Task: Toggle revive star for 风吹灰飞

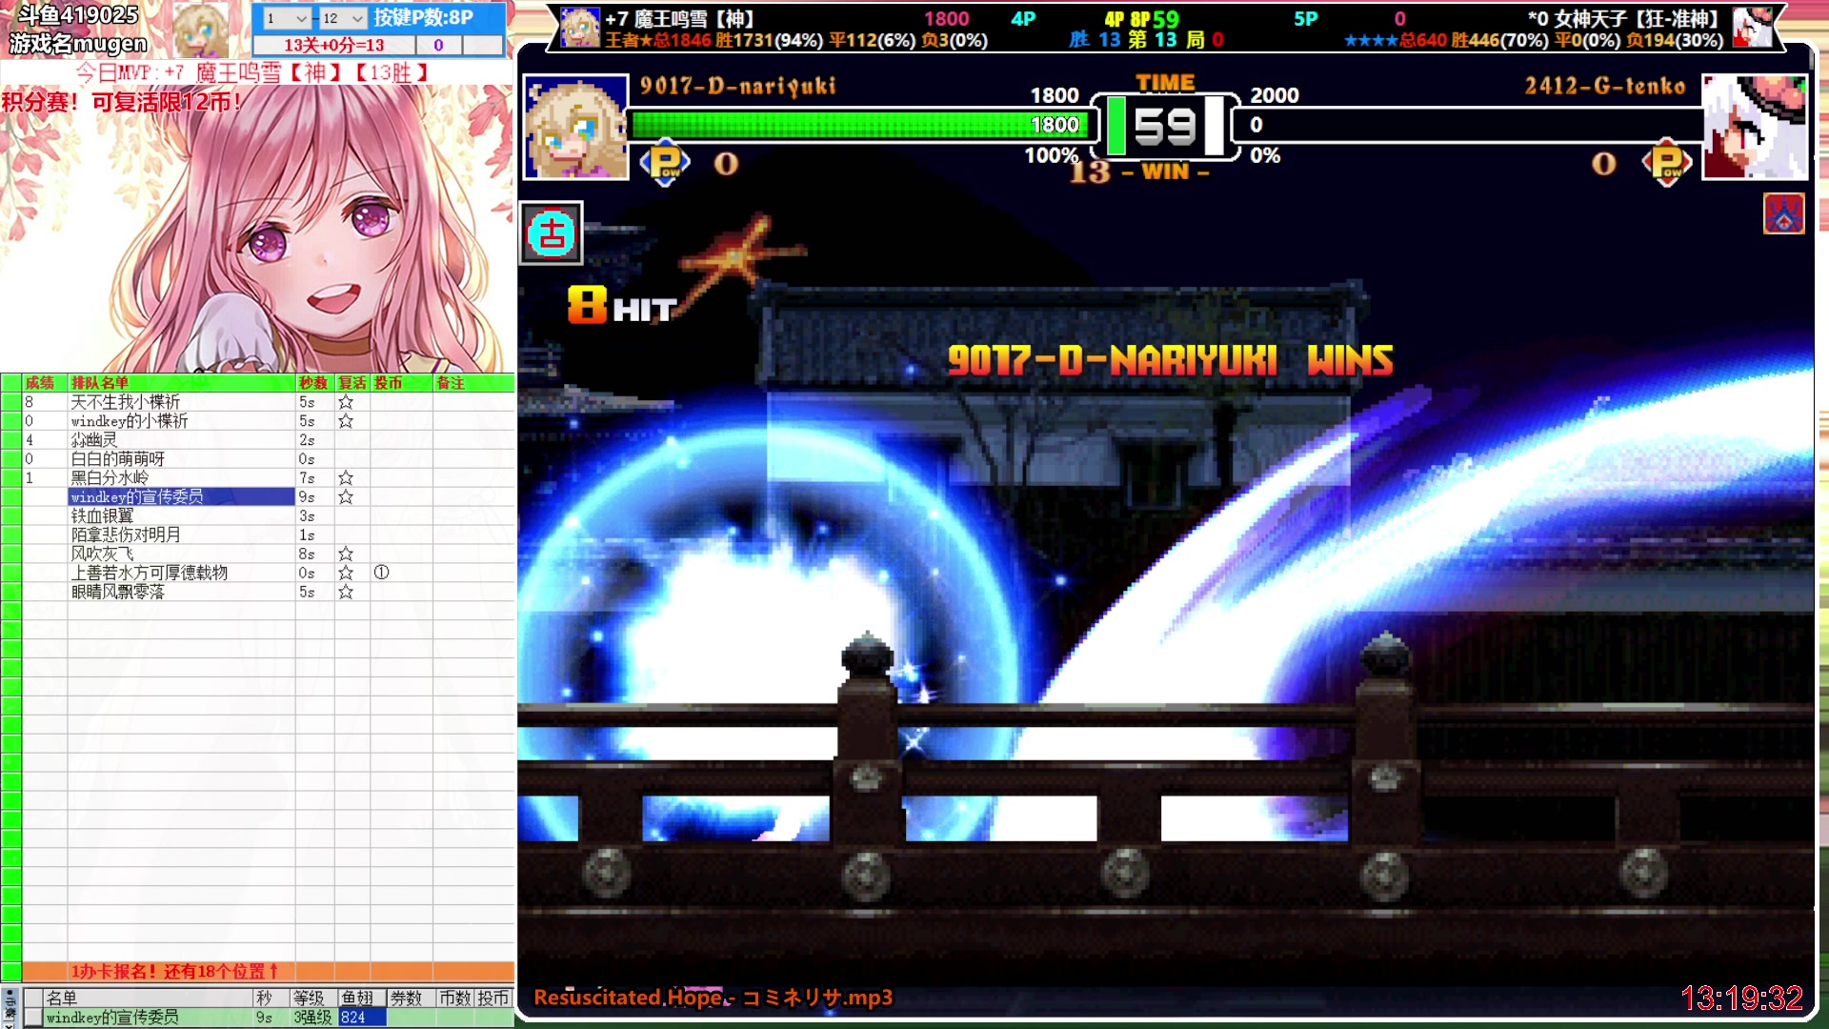Action: [x=346, y=555]
